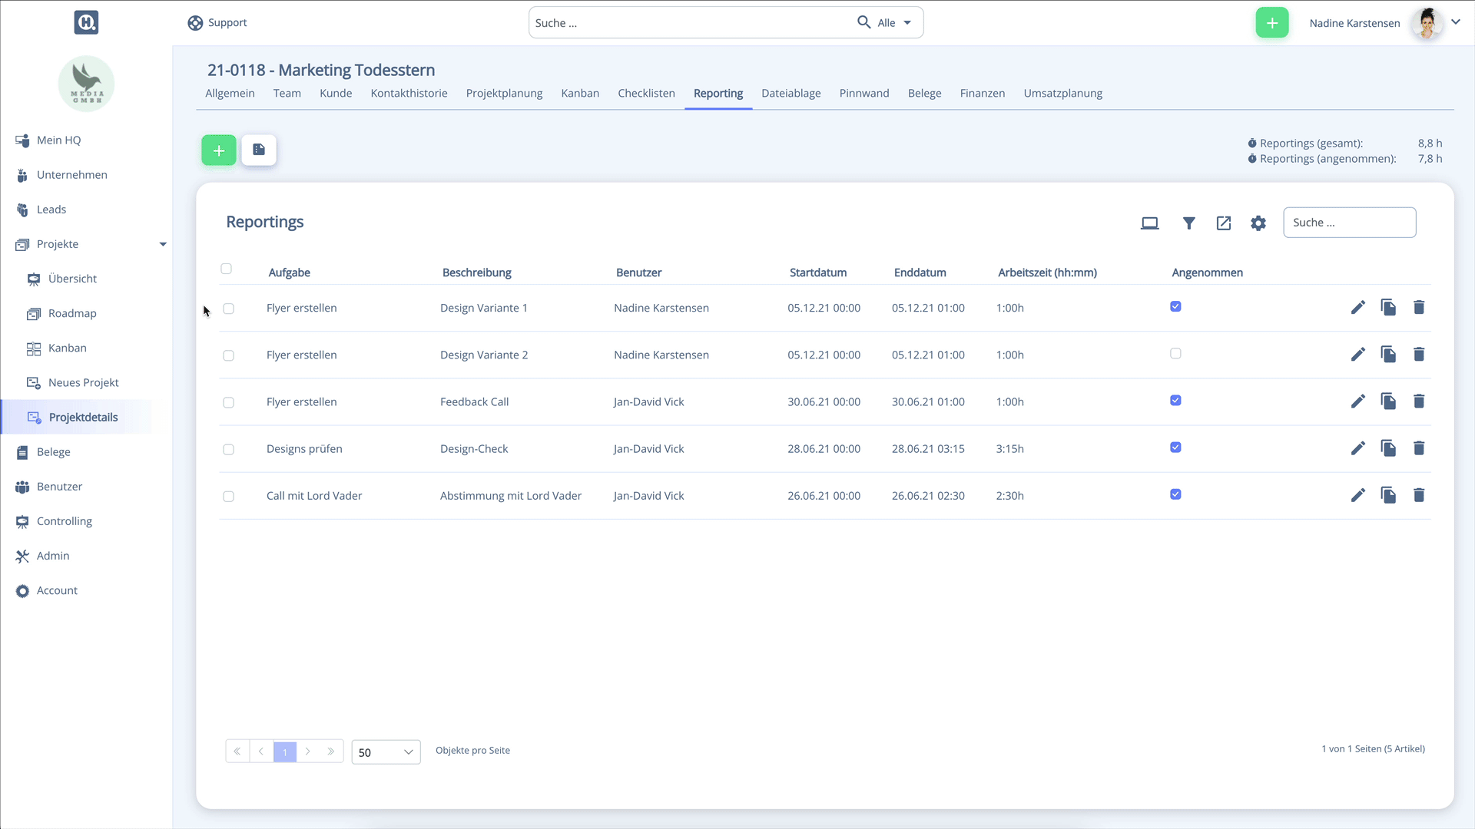Switch to the Kanban tab
This screenshot has width=1475, height=829.
point(579,93)
